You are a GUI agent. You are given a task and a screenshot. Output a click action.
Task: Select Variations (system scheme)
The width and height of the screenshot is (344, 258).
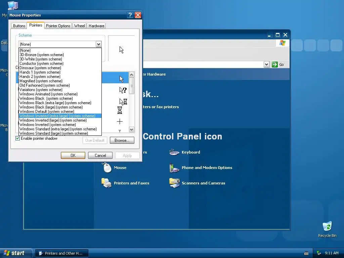click(x=60, y=90)
